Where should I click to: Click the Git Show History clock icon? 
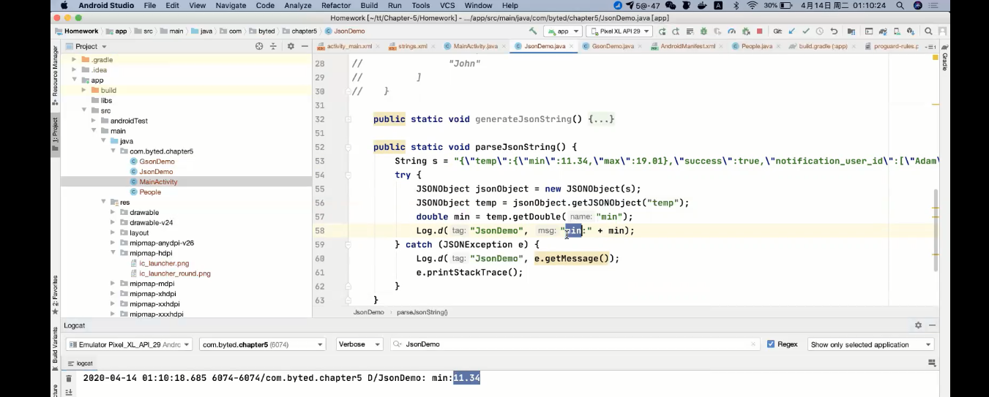820,31
